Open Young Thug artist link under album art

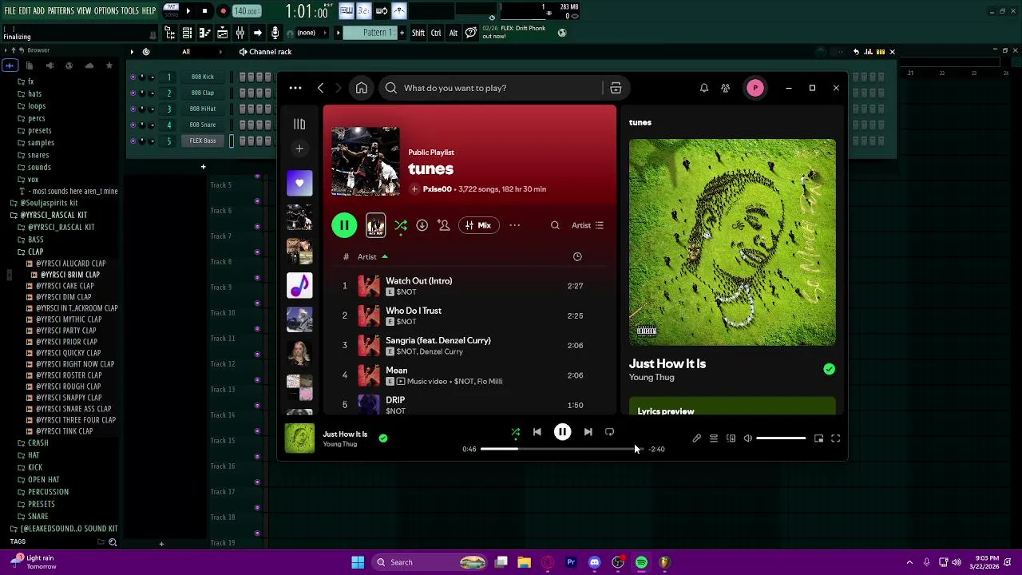click(652, 378)
